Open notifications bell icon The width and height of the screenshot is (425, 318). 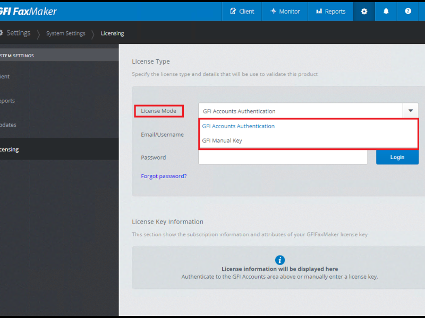pos(386,11)
